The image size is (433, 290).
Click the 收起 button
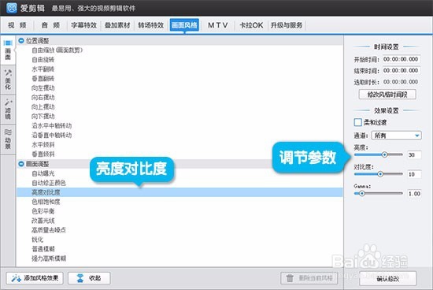point(89,278)
